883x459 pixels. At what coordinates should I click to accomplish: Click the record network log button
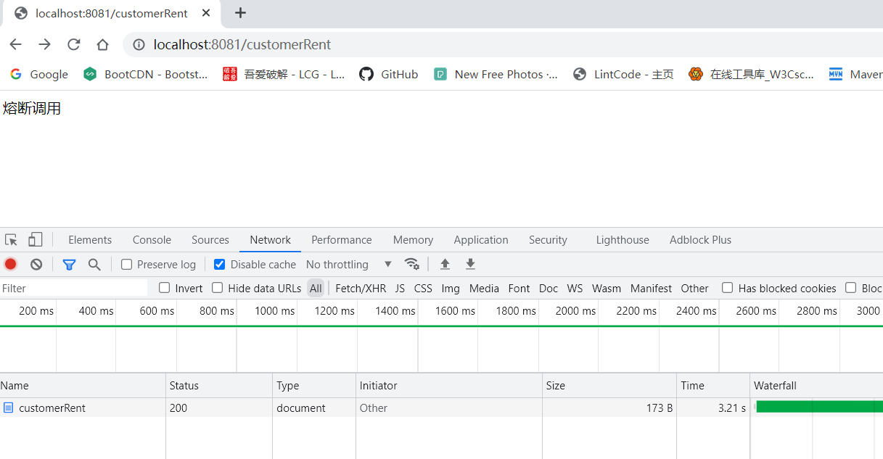click(x=11, y=265)
